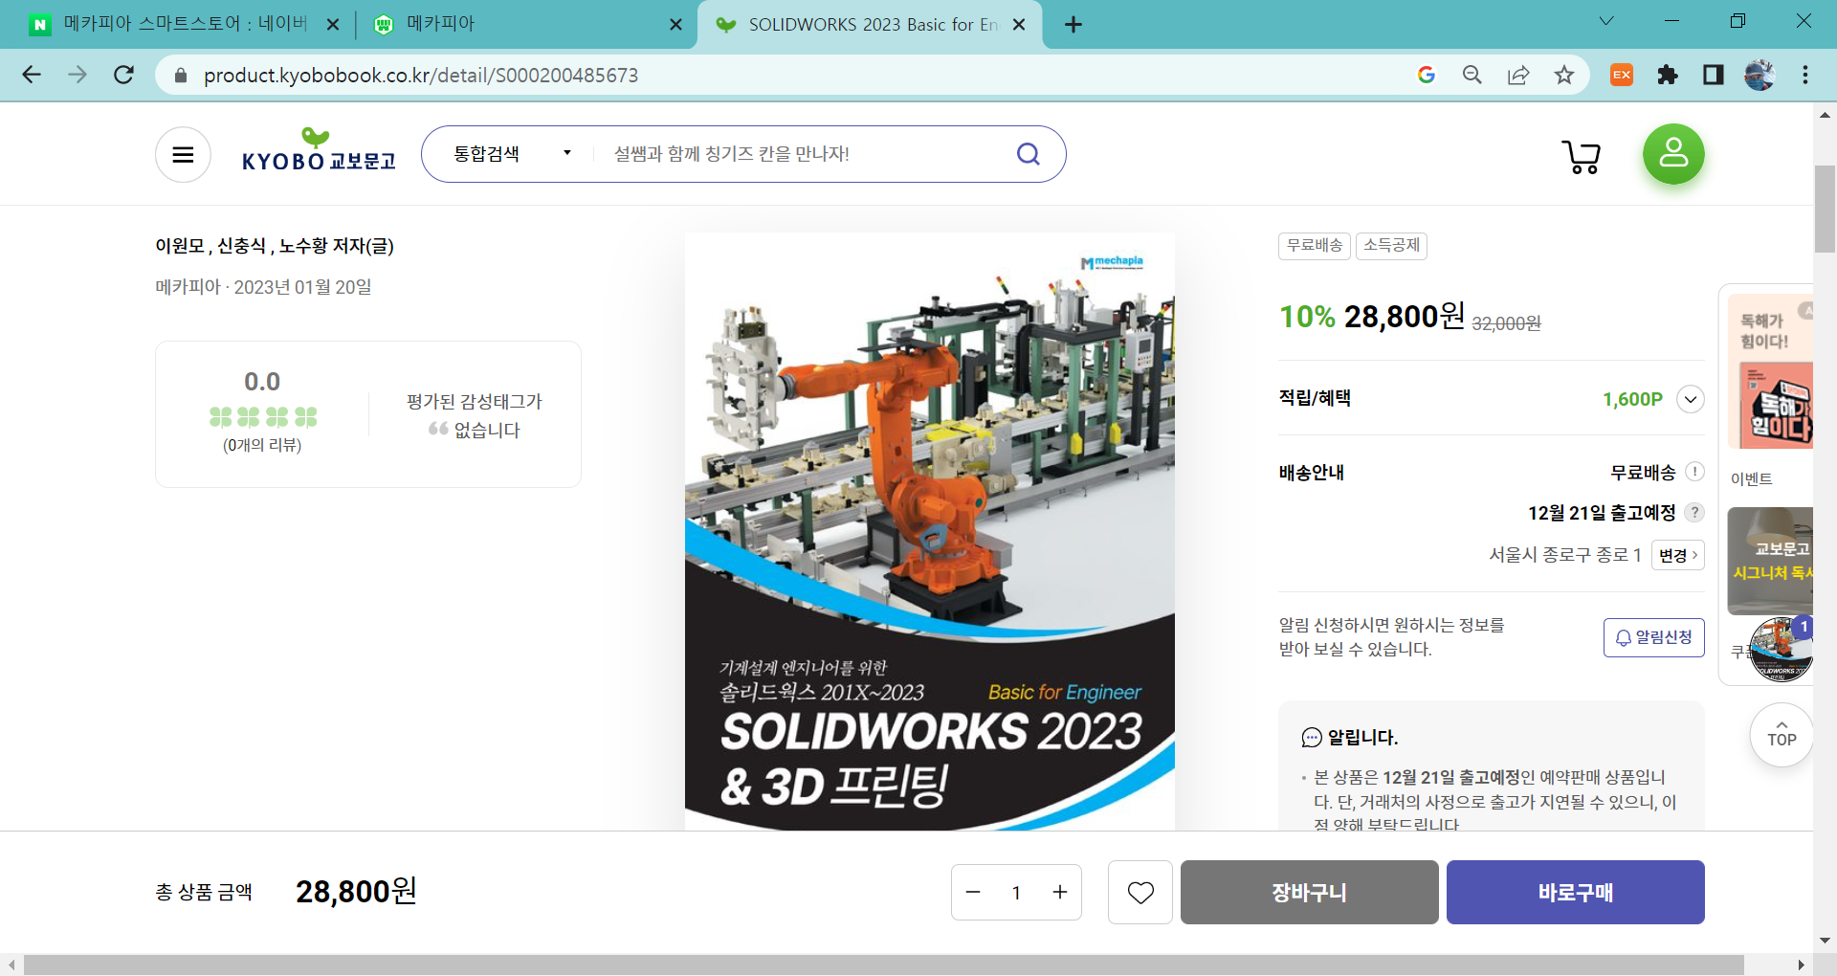Screen dimensions: 1837x976
Task: Close the 메카피아 스마트스토어 tab
Action: pyautogui.click(x=333, y=25)
